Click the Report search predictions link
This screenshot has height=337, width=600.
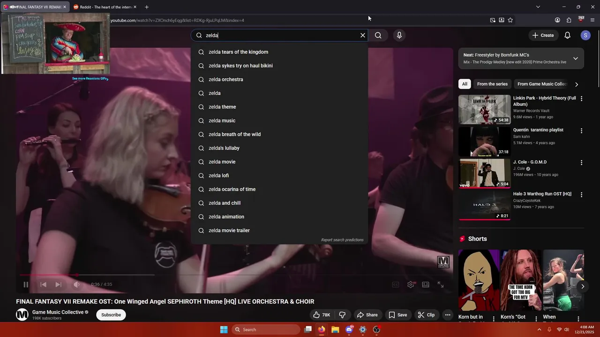[x=342, y=240]
